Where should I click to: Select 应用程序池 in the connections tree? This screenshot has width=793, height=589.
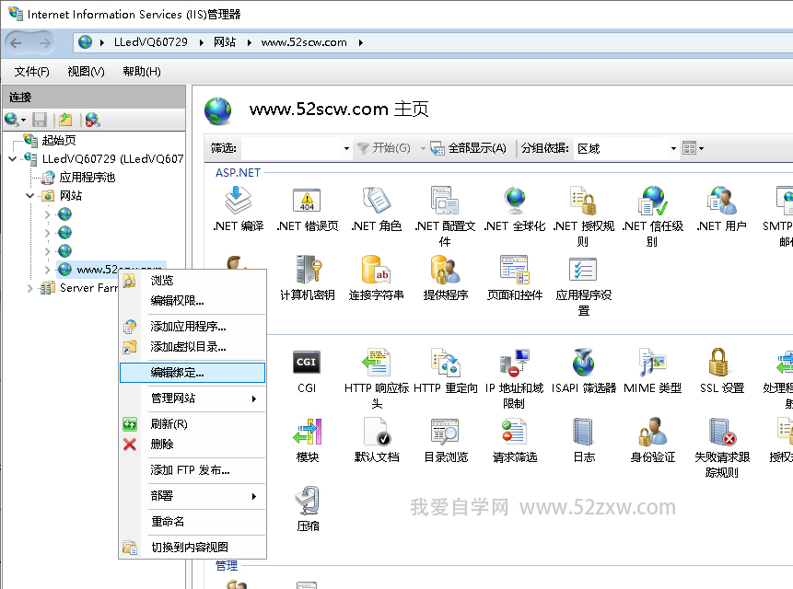tap(87, 178)
